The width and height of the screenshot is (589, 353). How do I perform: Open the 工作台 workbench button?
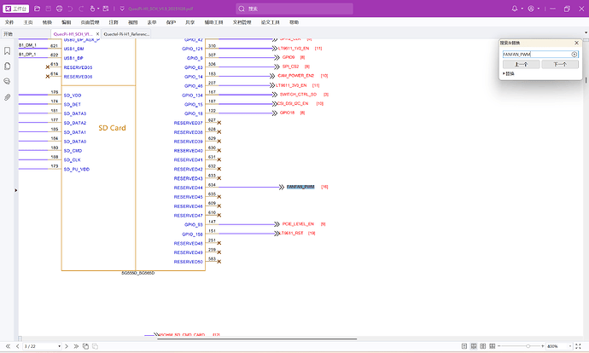tap(15, 9)
